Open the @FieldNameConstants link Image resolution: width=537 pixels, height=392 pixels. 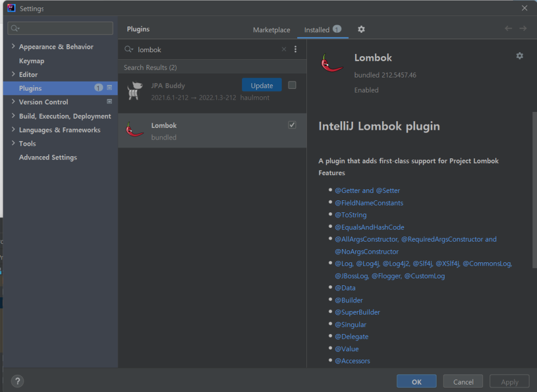pos(369,203)
